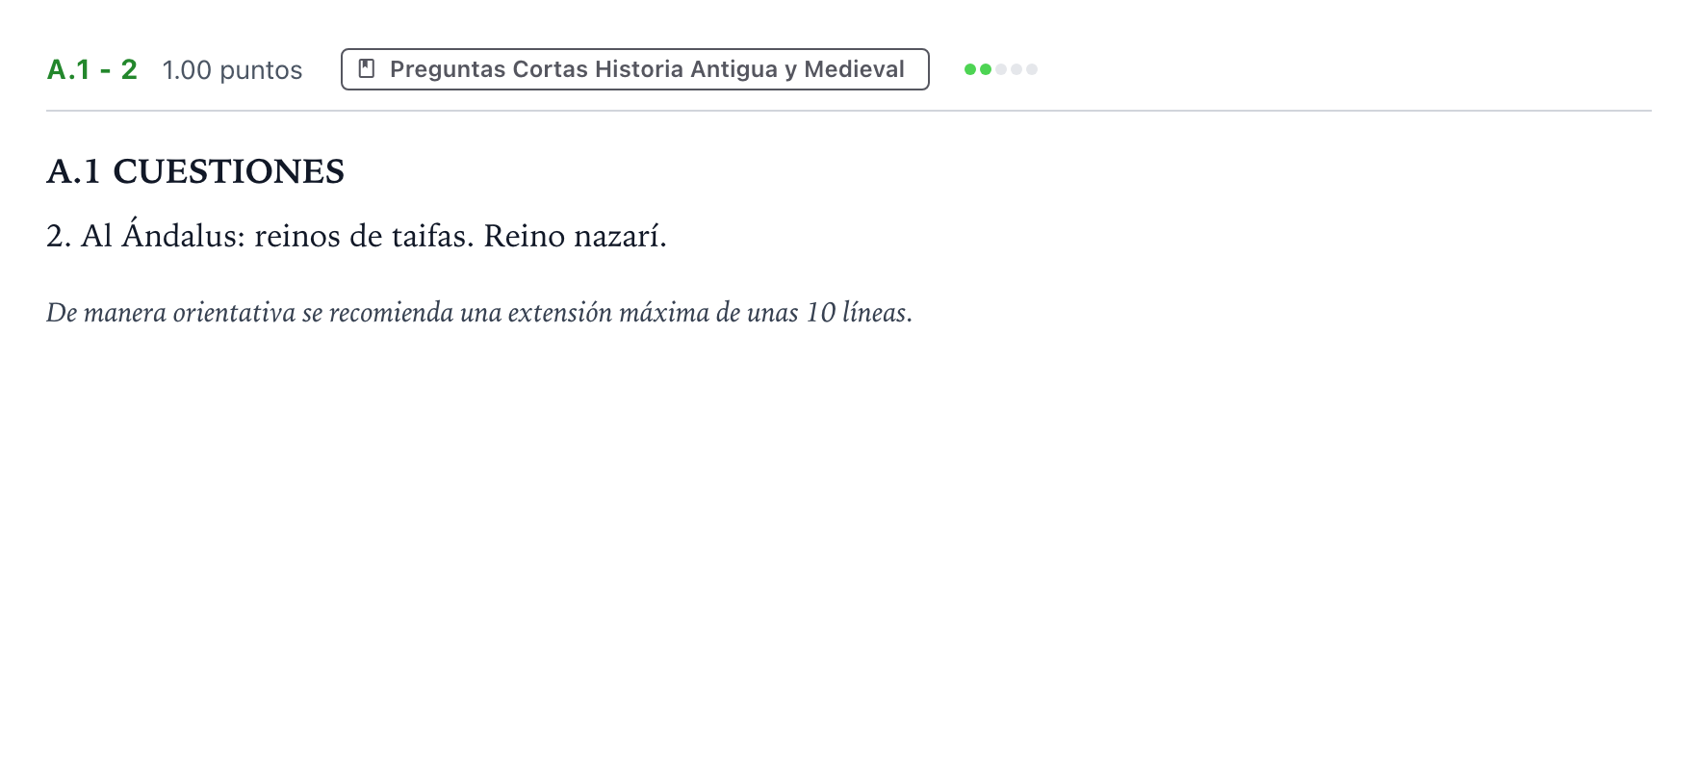This screenshot has height=770, width=1698.
Task: Click the question text about Al Ándalus
Action: (356, 235)
